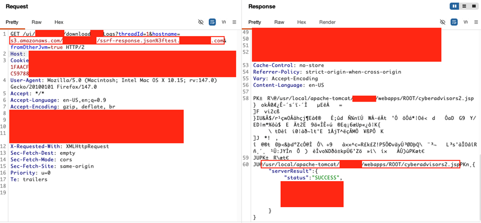Toggle hidden characters icon in Response panel
The width and height of the screenshot is (481, 223).
pyautogui.click(x=443, y=22)
